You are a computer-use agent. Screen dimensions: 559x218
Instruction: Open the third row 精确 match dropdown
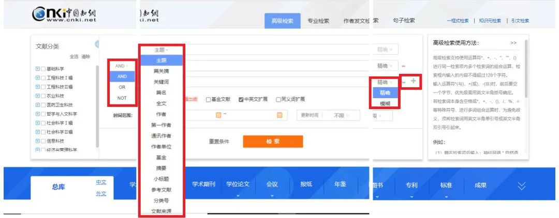coord(386,82)
